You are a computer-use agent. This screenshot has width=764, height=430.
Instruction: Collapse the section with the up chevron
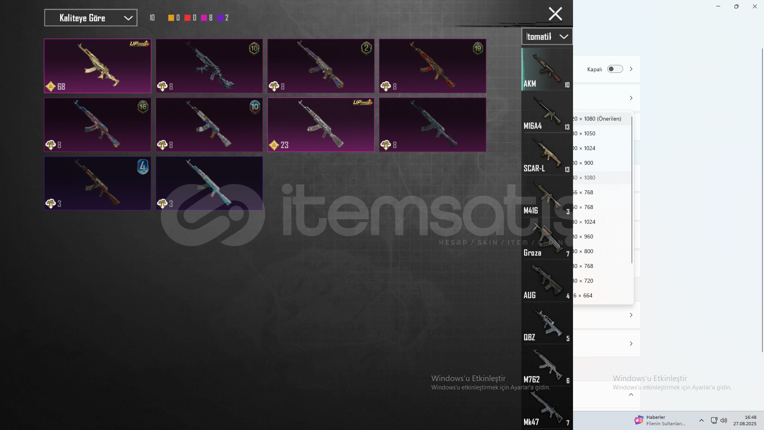631,395
